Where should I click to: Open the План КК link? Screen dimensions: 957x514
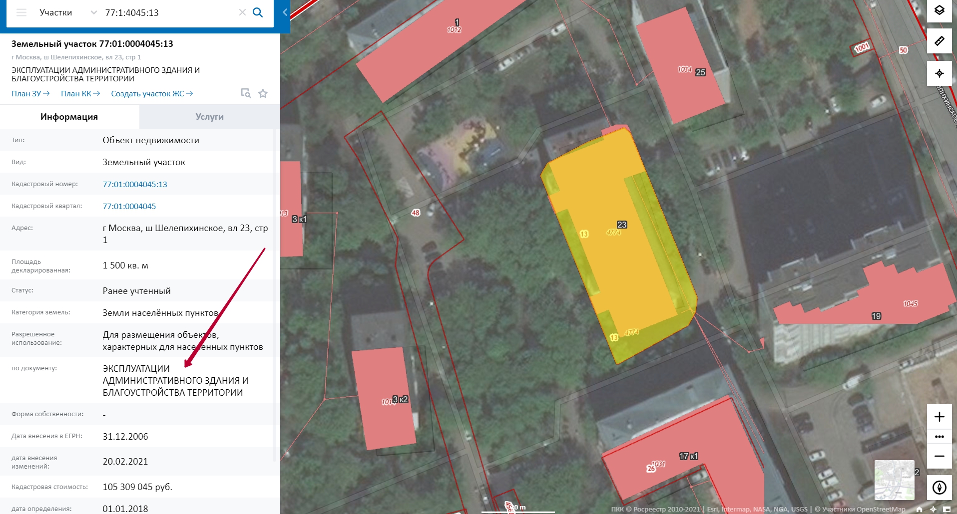[x=80, y=94]
